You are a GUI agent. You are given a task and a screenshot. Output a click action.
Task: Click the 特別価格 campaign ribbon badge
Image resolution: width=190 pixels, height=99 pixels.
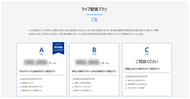click(58, 48)
